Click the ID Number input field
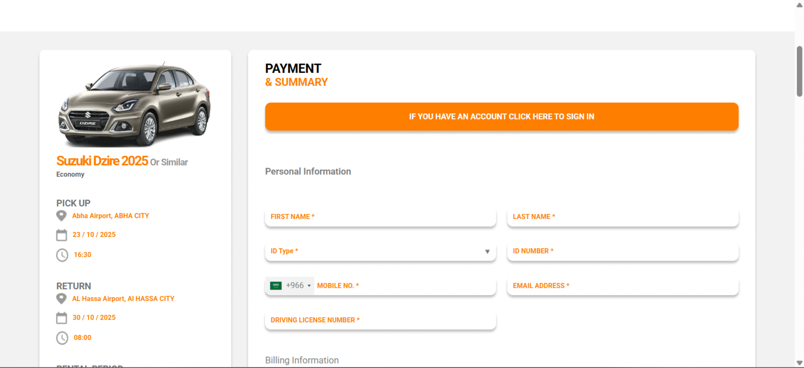The image size is (804, 368). 623,251
